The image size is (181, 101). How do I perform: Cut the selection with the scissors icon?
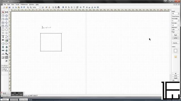13,7
